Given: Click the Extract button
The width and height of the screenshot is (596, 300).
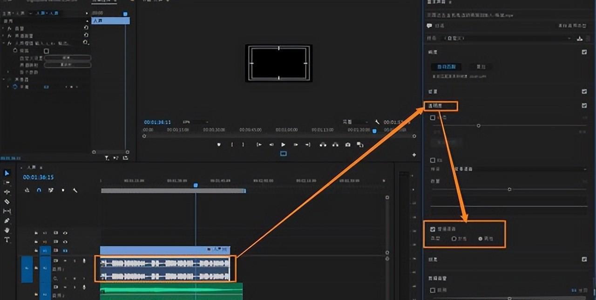Looking at the screenshot, I should tap(335, 145).
